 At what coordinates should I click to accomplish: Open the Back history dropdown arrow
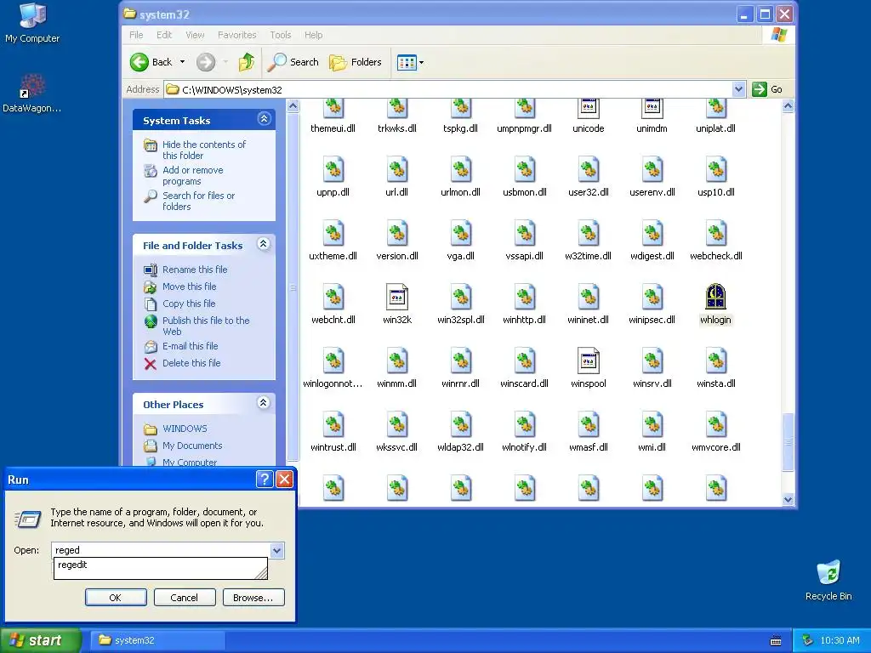(182, 62)
